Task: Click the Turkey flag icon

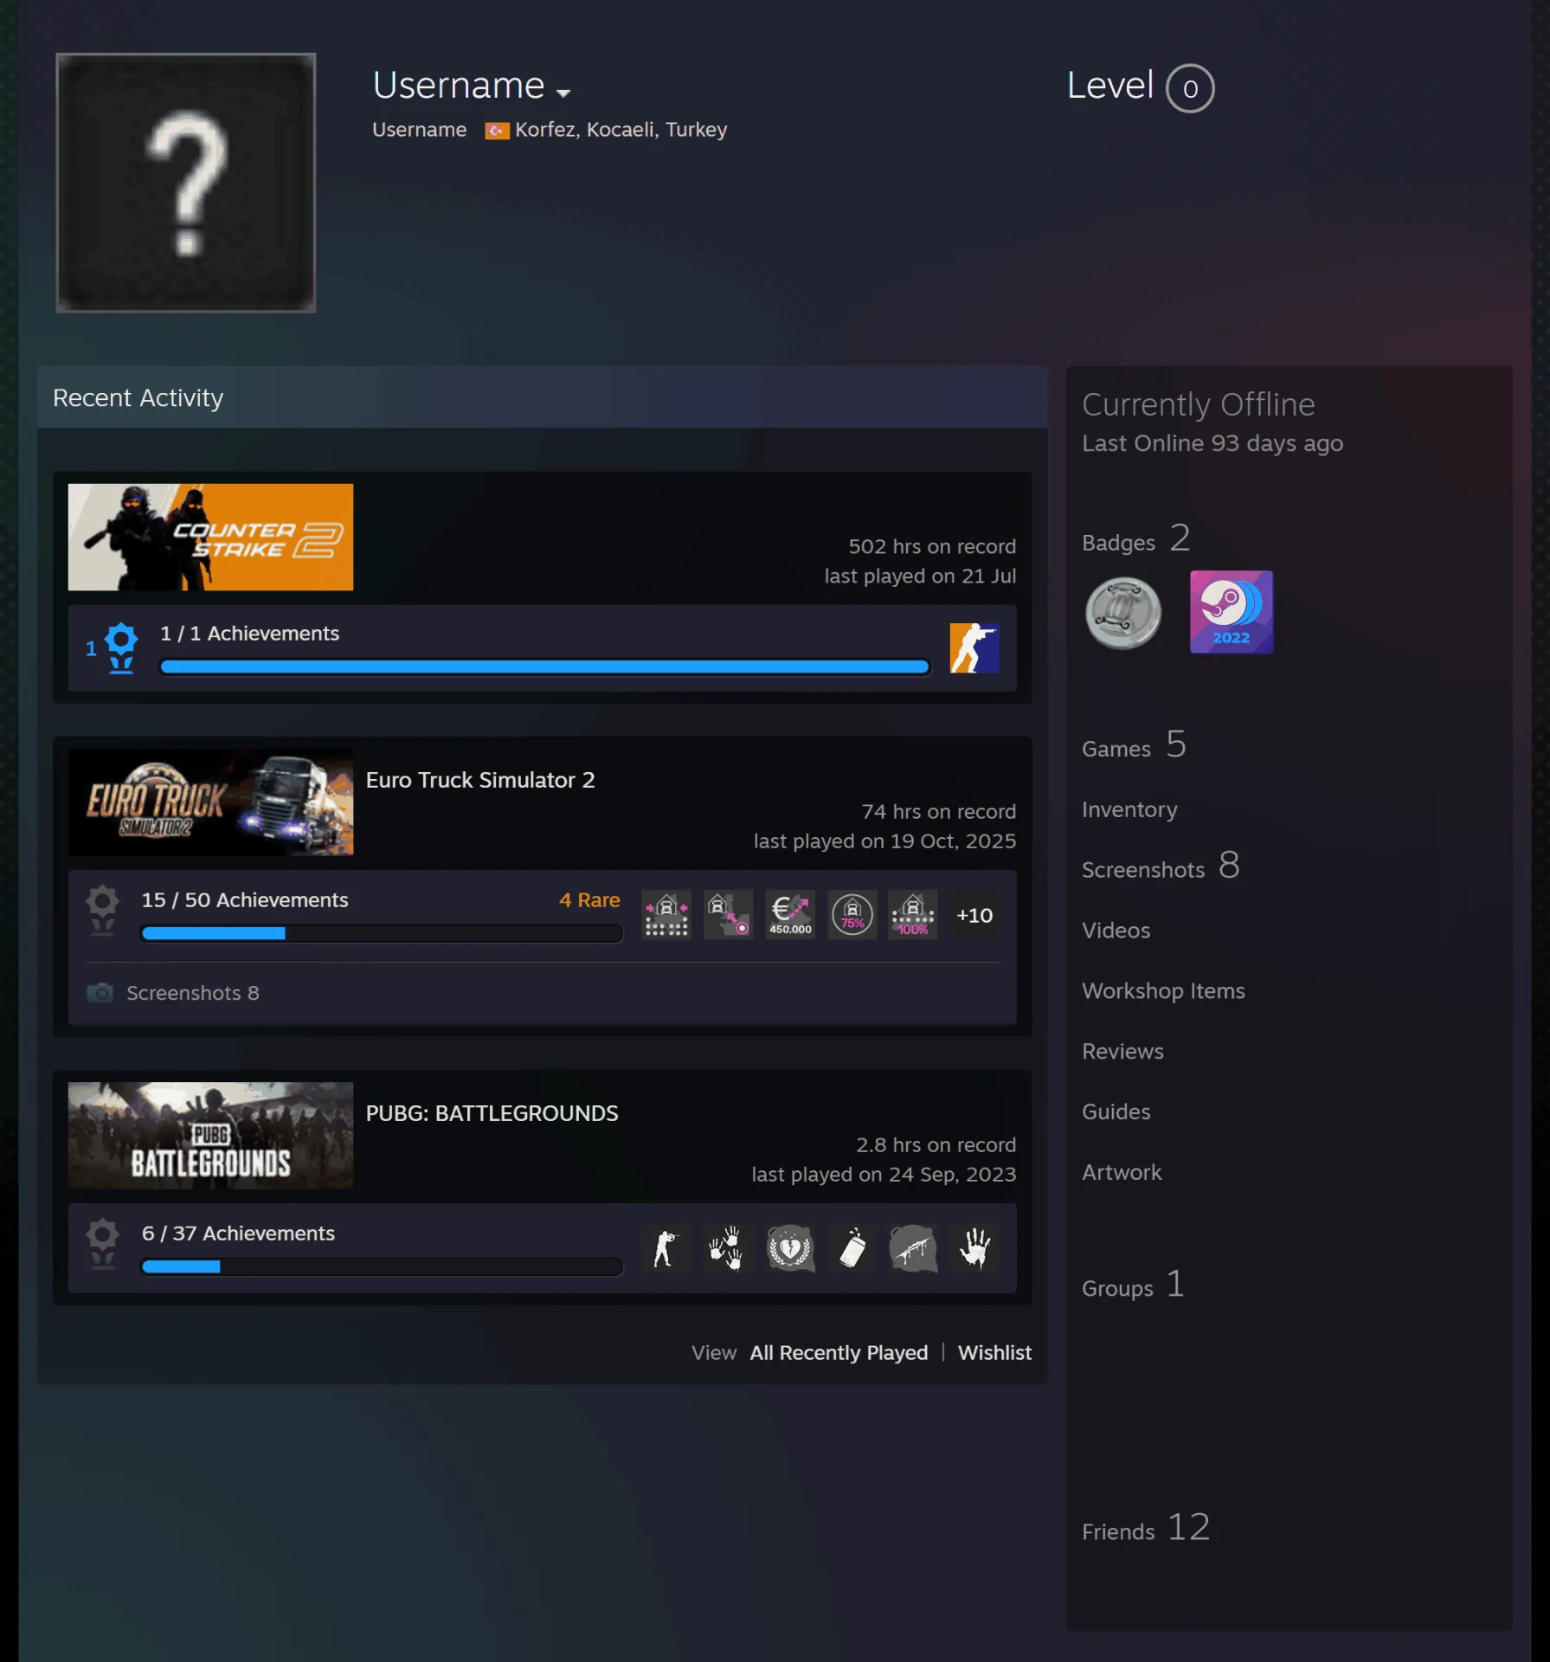Action: [497, 131]
